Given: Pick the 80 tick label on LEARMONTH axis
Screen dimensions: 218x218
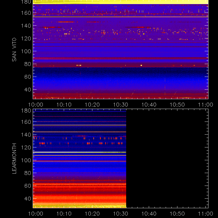Looking at the screenshot, I should (x=28, y=173).
